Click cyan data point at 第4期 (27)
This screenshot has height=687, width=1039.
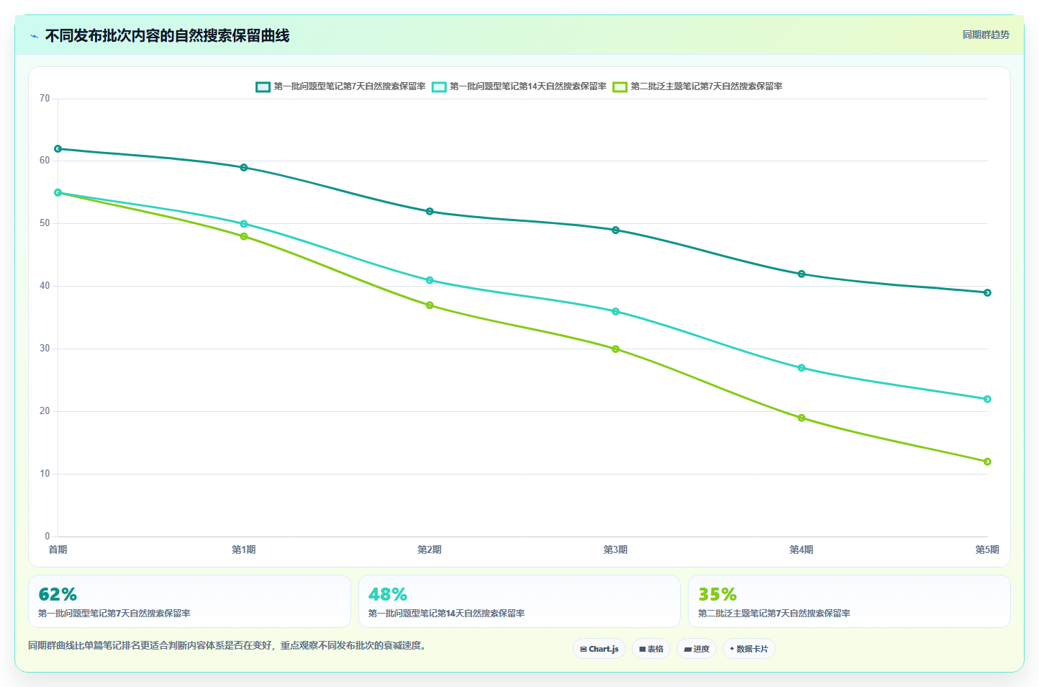(802, 368)
